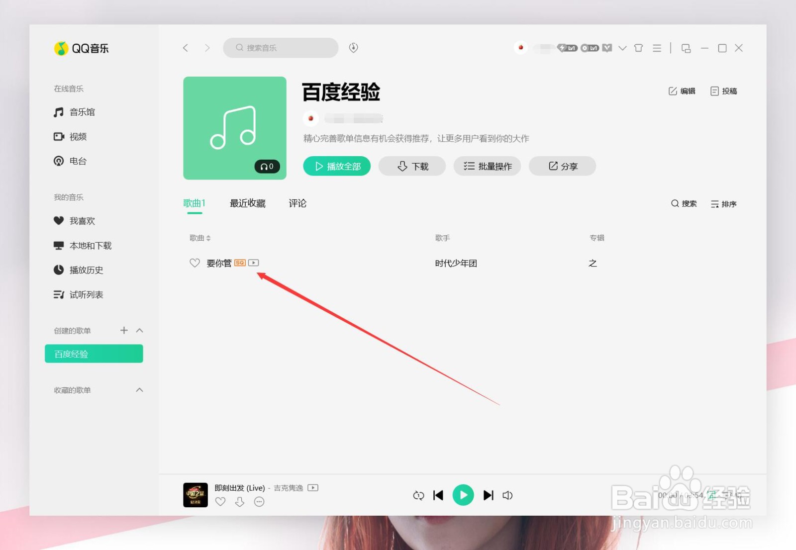Click the 分享 button
The image size is (796, 550).
tap(563, 166)
